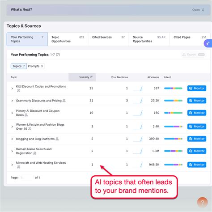
Task: Click intent bar for Kittl Discount Codes
Action: (173, 88)
